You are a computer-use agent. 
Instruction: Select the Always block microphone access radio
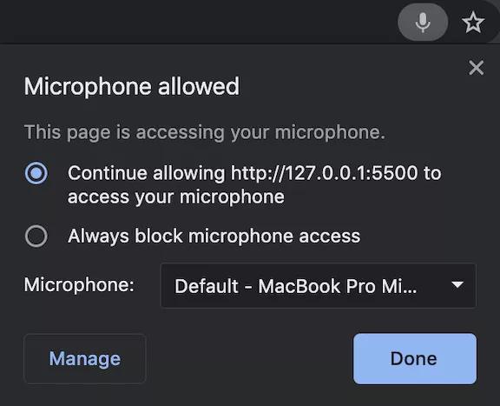click(x=36, y=236)
